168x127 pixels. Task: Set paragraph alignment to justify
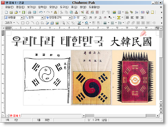pyautogui.click(x=127, y=17)
